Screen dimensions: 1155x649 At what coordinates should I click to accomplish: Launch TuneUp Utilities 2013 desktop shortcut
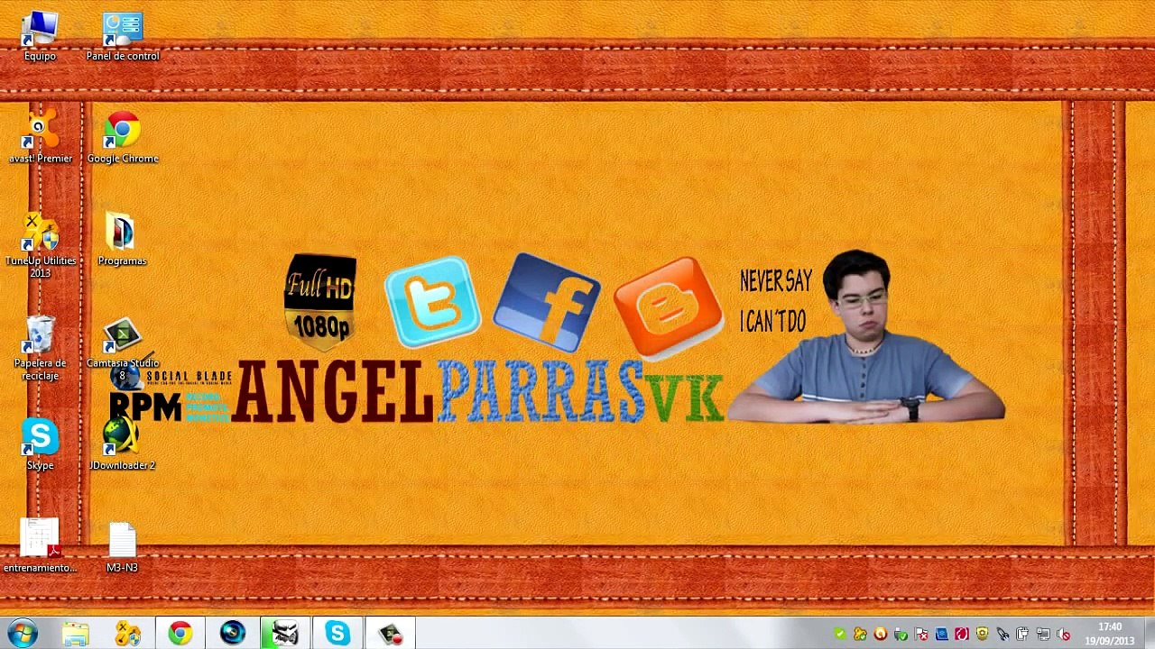pyautogui.click(x=40, y=245)
